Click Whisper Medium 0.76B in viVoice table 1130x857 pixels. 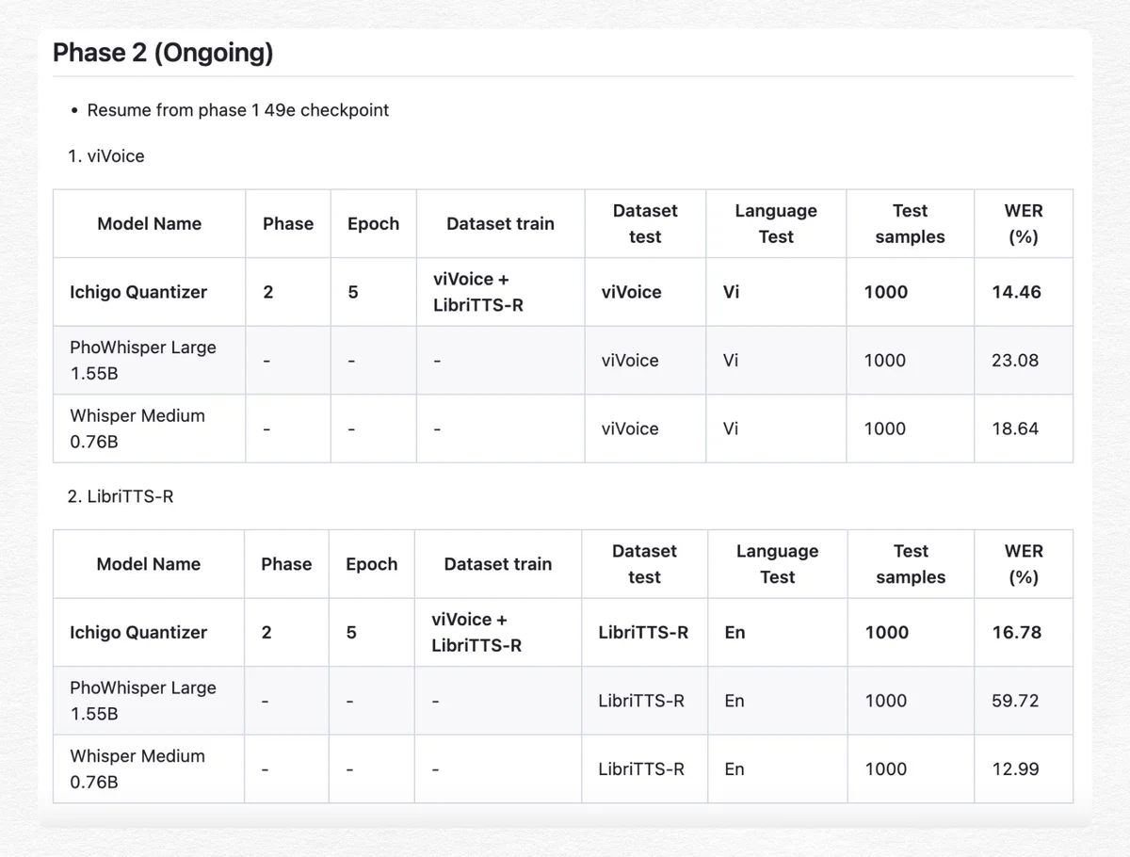137,428
